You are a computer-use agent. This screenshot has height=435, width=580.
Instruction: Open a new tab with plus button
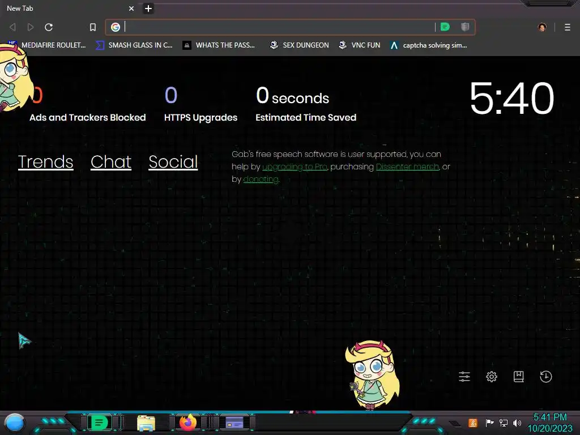[148, 8]
